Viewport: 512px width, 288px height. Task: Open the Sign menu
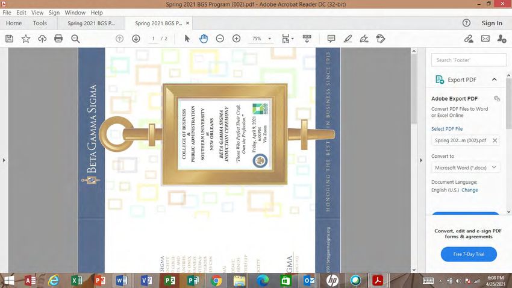pyautogui.click(x=54, y=13)
